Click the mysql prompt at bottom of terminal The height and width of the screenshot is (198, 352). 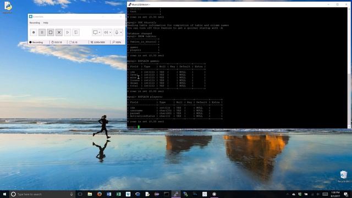[x=132, y=127]
